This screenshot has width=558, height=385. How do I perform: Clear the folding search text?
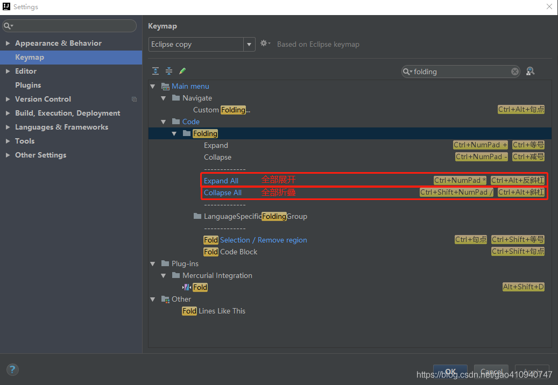click(514, 72)
